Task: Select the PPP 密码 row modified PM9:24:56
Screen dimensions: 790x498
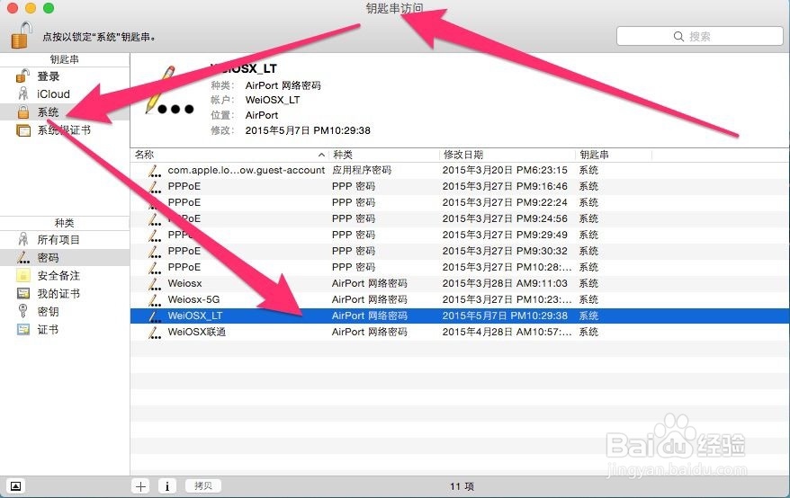Action: [x=460, y=218]
